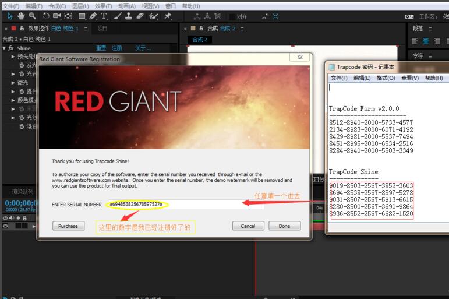Open the 效果(T) menu
The image size is (449, 299).
103,6
